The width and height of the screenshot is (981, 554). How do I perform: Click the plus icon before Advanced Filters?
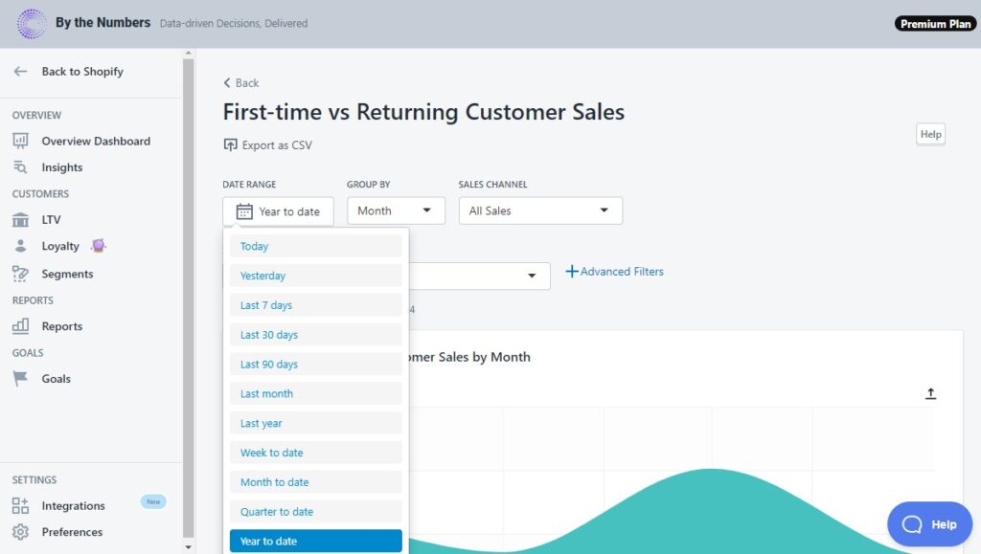tap(571, 272)
